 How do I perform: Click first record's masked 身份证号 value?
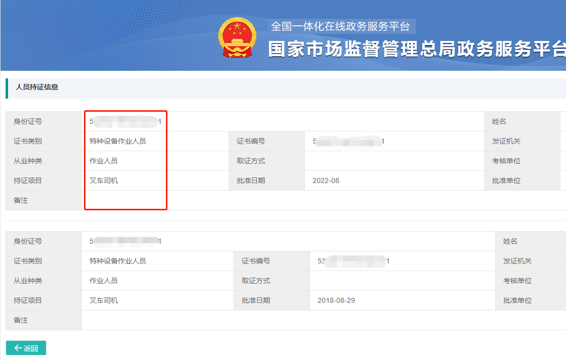coord(125,121)
